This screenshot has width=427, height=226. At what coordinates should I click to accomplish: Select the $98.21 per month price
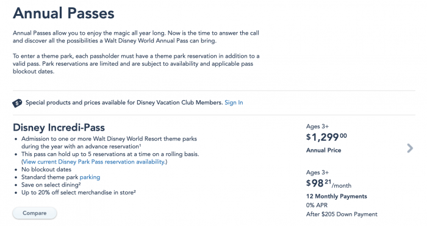[x=329, y=183]
